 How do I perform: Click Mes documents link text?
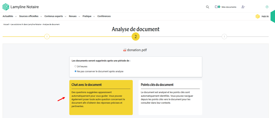point(229,7)
